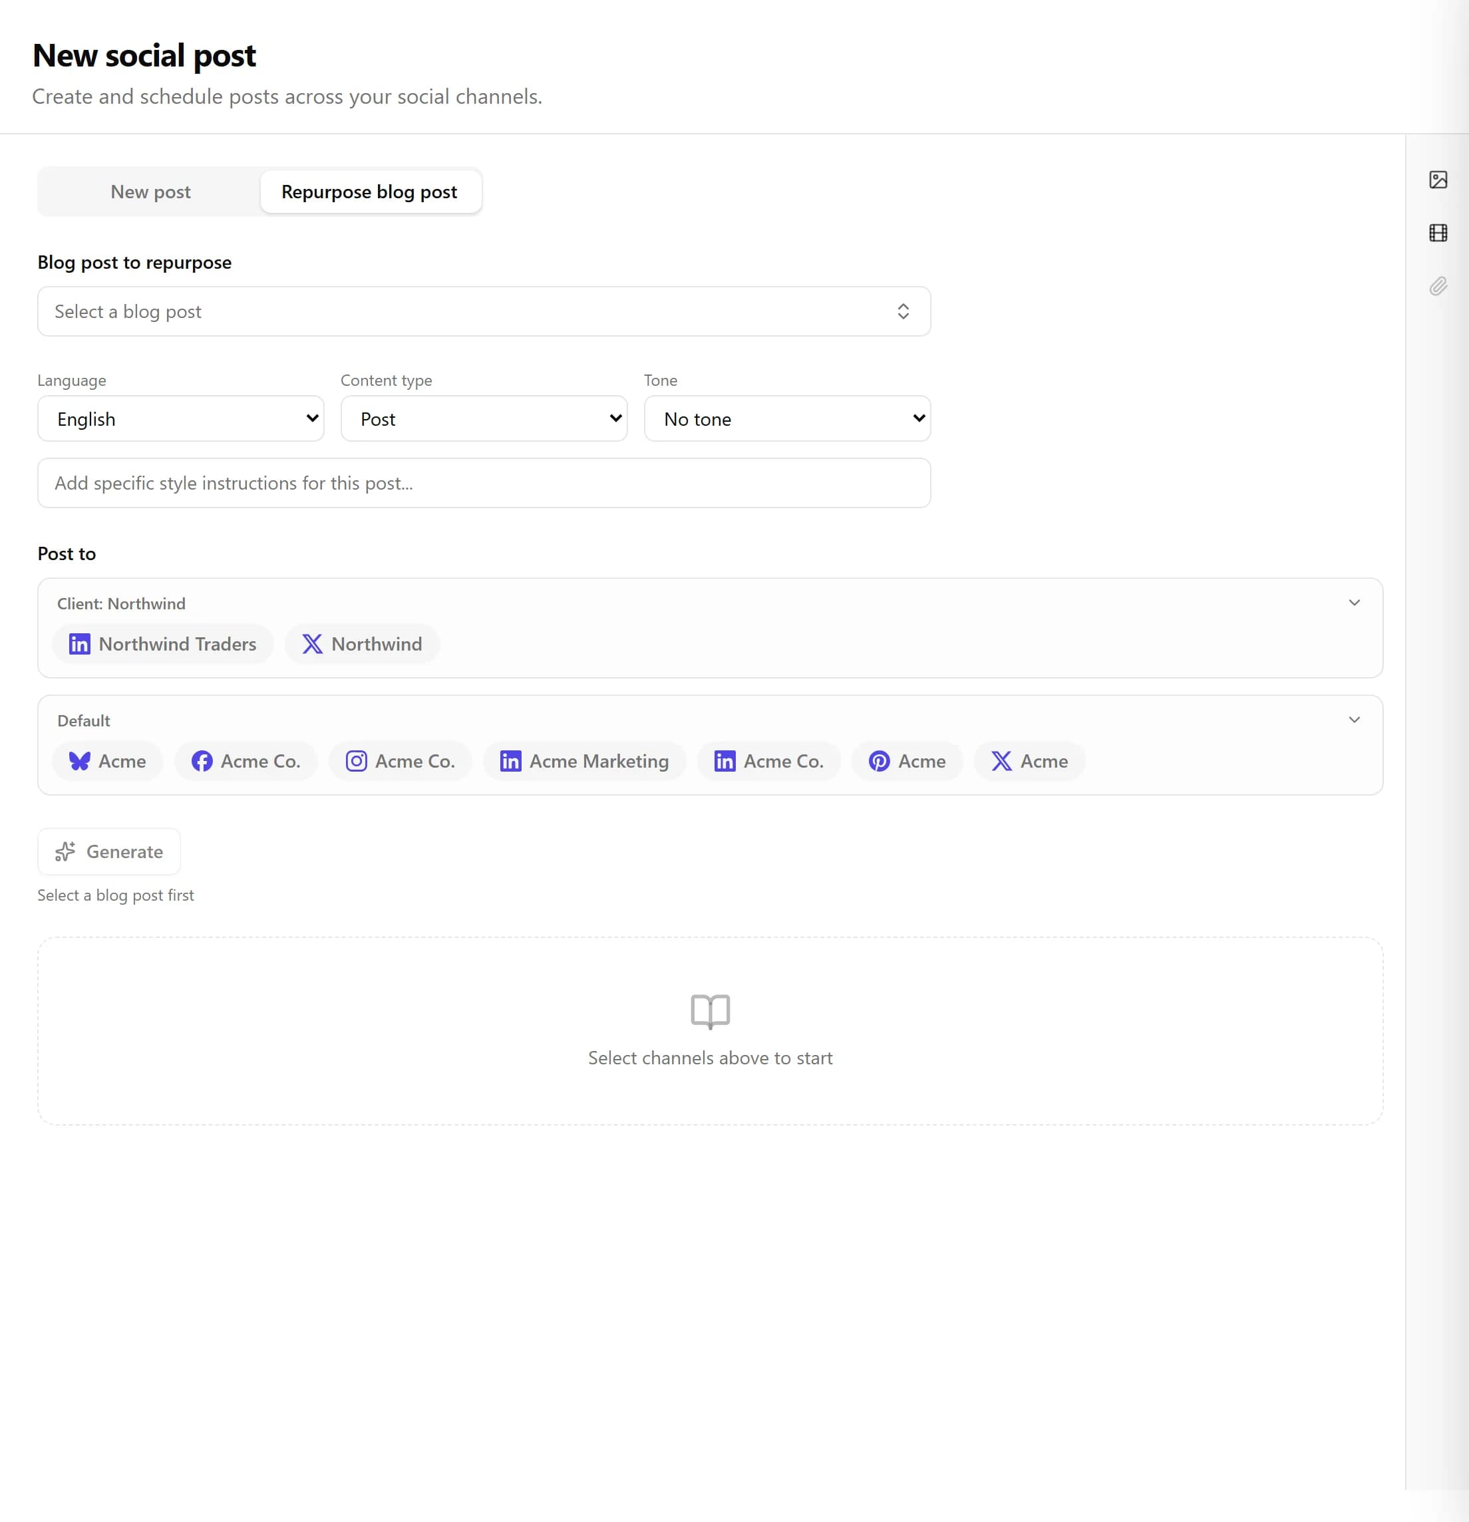Open the video film icon in right sidebar
The image size is (1469, 1522).
click(1438, 233)
